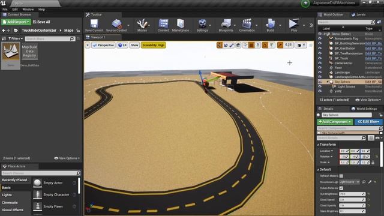
Task: Click the property matrix grid icon in Details
Action: pyautogui.click(x=371, y=138)
